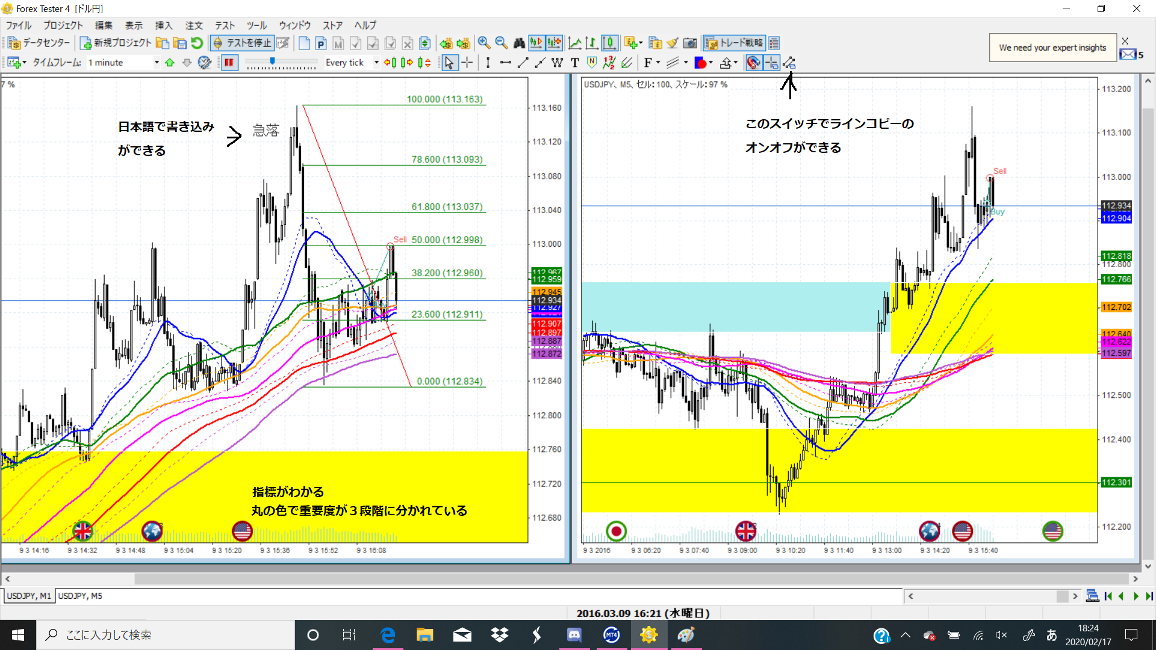Select the text label T tool
This screenshot has width=1156, height=650.
click(x=574, y=63)
